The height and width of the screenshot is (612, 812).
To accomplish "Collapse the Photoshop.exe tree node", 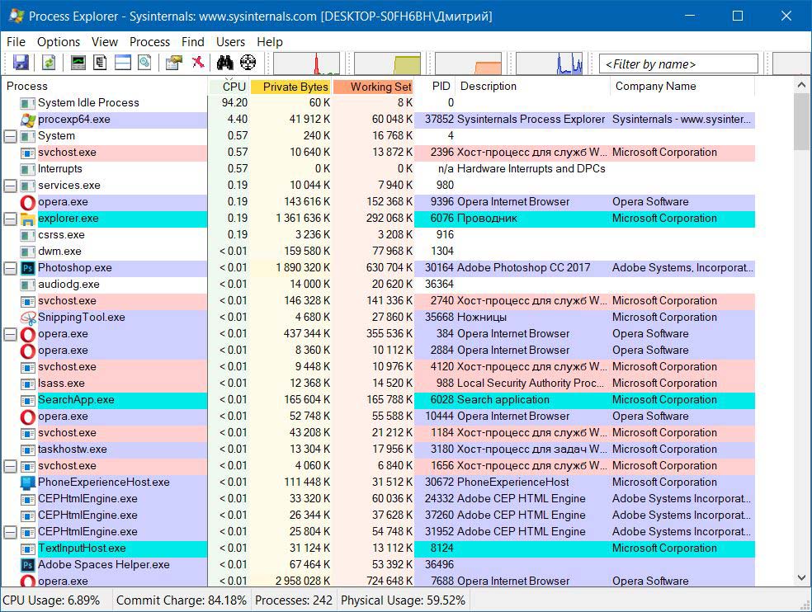I will click(x=11, y=268).
